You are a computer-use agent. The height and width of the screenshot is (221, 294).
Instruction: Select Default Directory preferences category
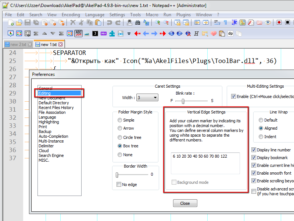tap(54, 103)
